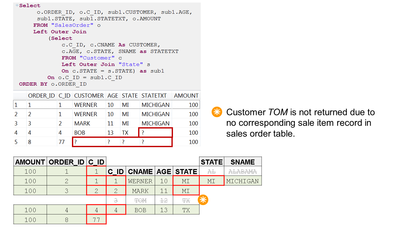This screenshot has height=227, width=404.
Task: Click the MICHIGAN cell in the state table
Action: click(x=242, y=181)
